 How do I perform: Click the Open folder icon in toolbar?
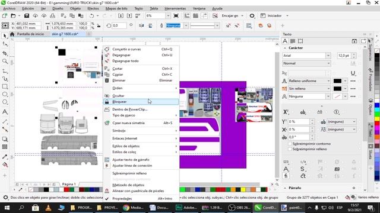point(13,16)
